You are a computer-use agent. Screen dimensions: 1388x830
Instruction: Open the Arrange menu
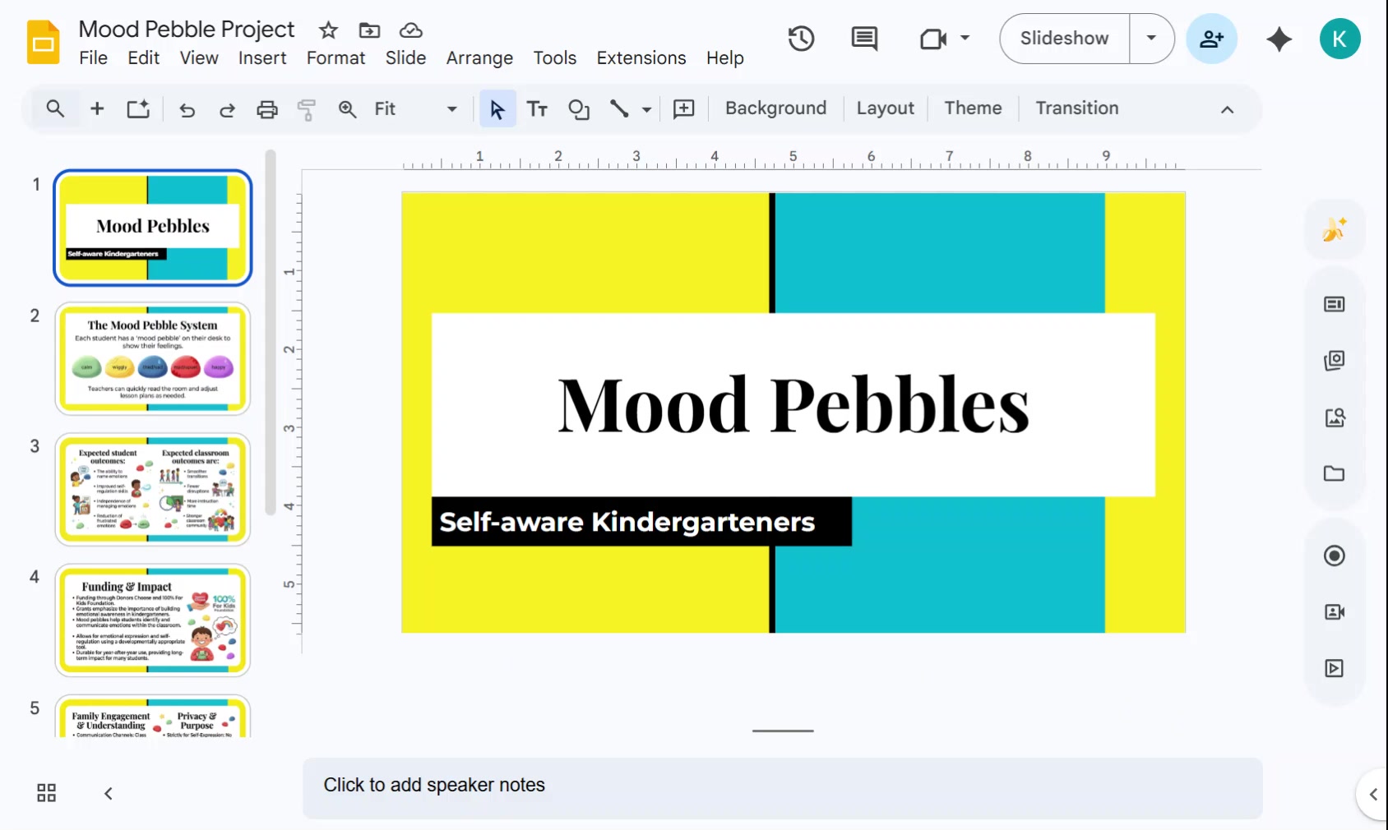click(479, 58)
